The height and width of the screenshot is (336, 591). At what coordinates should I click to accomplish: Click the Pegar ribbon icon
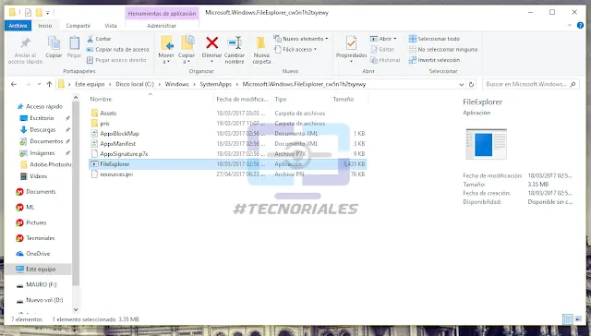(74, 43)
